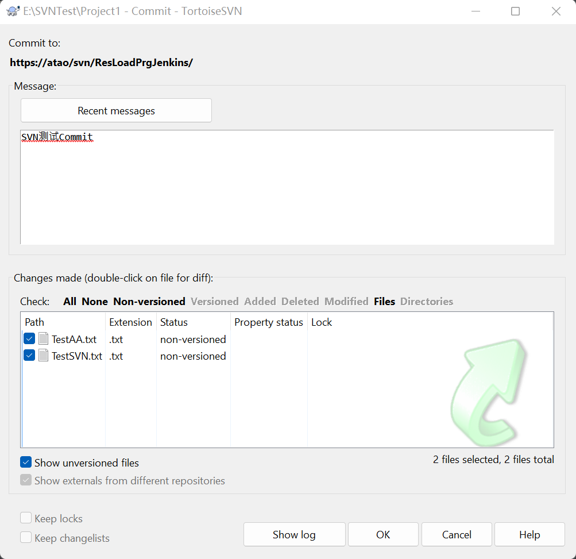
Task: Check only Non-versioned files
Action: click(x=149, y=301)
